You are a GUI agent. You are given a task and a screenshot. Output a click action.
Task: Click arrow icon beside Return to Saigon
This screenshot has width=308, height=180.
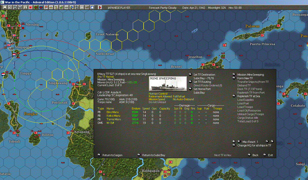click(x=99, y=155)
